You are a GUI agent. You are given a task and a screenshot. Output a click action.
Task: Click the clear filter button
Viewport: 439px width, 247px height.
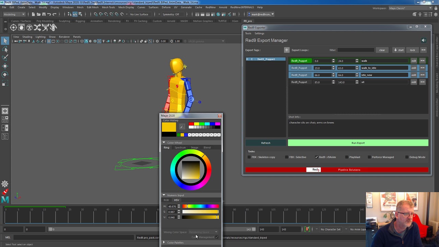[x=382, y=50]
